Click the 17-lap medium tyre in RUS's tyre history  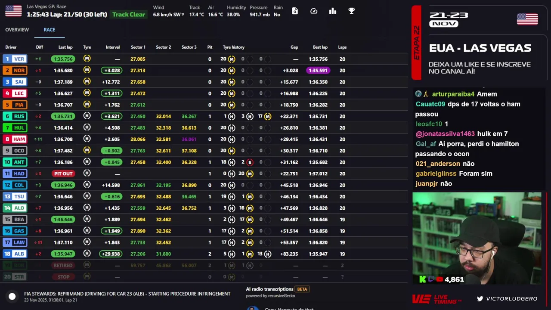click(x=268, y=116)
